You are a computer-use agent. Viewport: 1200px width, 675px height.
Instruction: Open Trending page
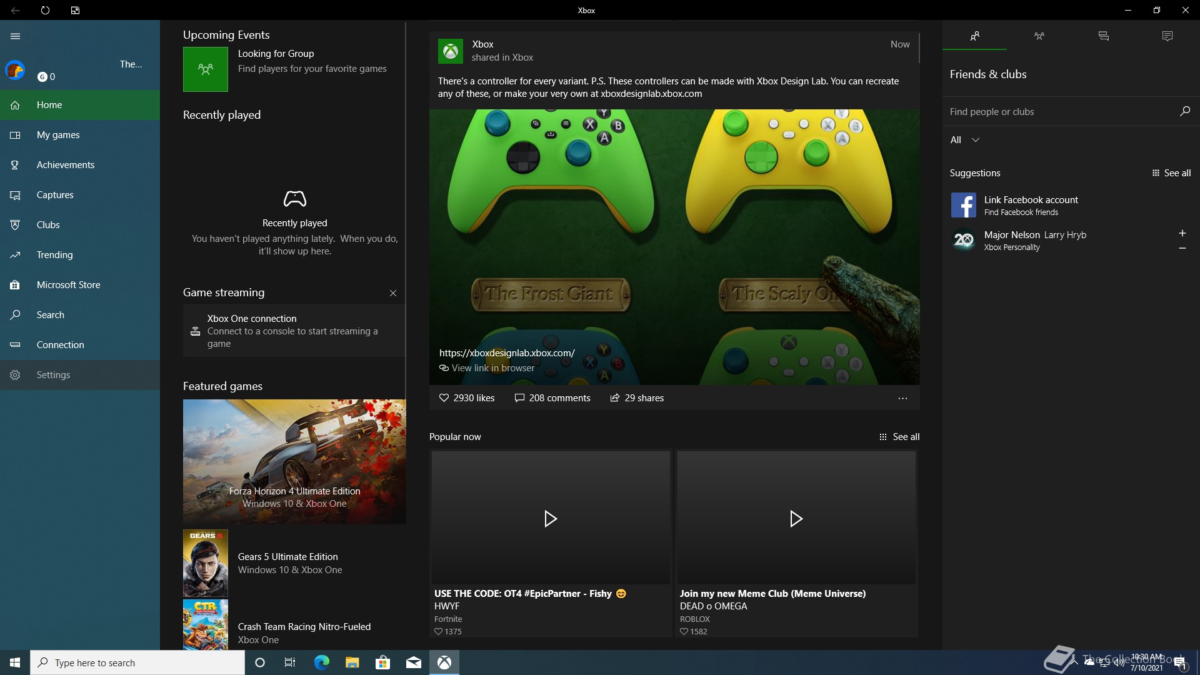(80, 255)
